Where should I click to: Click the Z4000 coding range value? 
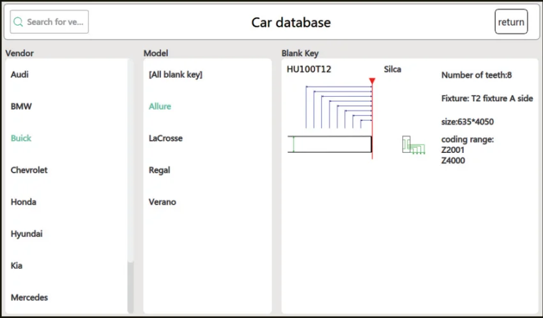(454, 161)
